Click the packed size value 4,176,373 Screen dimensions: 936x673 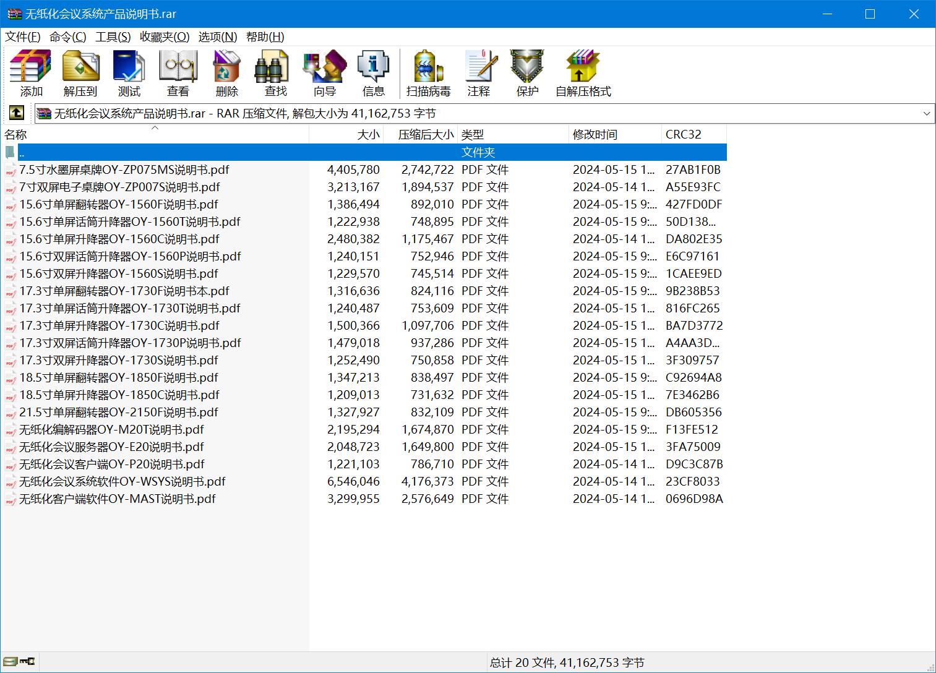point(427,482)
